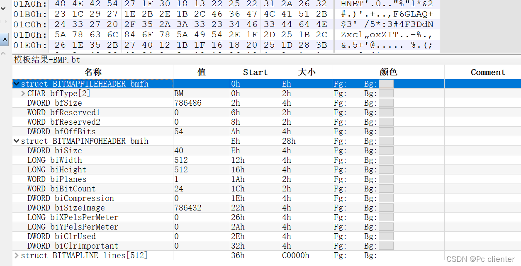Select the LONG biHeight row

coord(267,169)
